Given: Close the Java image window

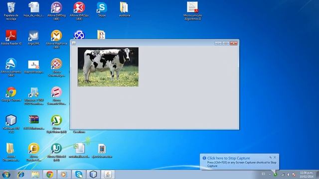Looking at the screenshot, I should [234, 43].
